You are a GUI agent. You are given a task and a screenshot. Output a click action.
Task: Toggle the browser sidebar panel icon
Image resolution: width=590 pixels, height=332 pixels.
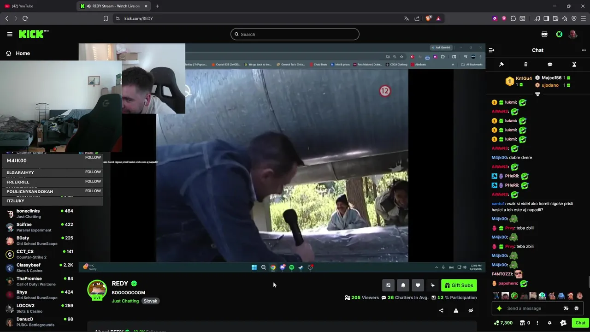click(x=546, y=18)
